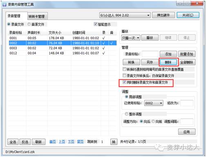Screen dimensions: 206x157
Task: Click the 72.04 KB size cell
Action: coord(55,48)
